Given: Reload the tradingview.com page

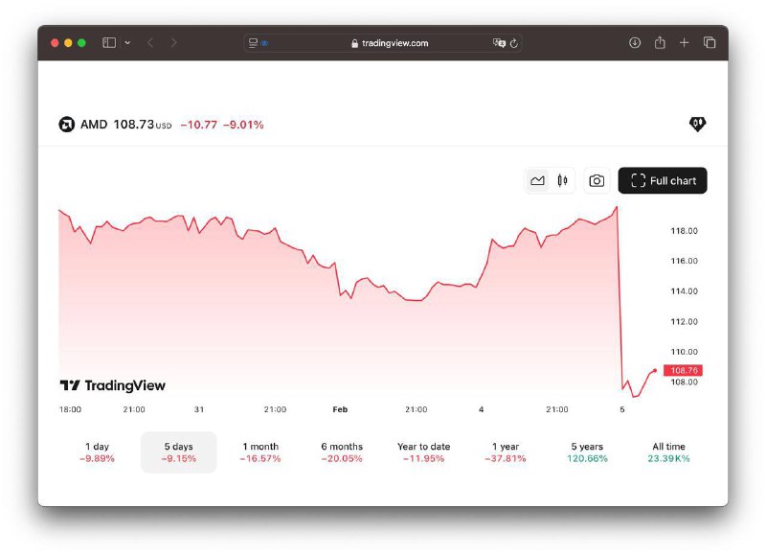Looking at the screenshot, I should click(514, 43).
